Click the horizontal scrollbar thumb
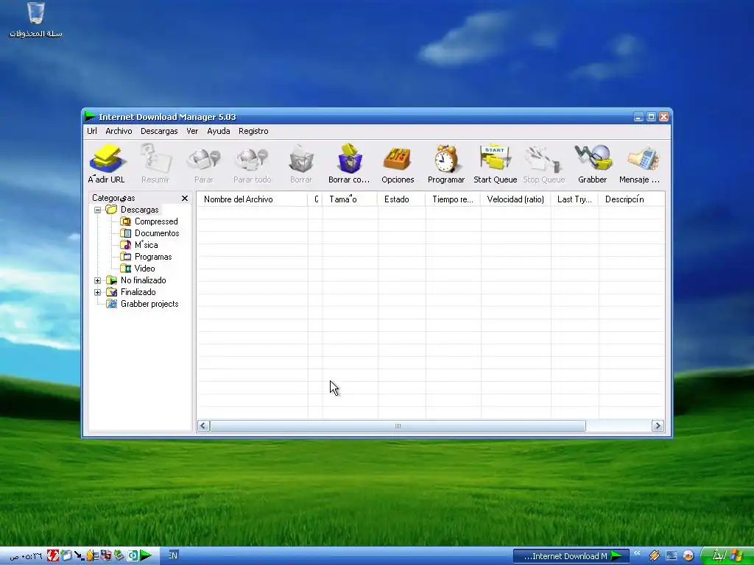Image resolution: width=754 pixels, height=565 pixels. point(398,426)
